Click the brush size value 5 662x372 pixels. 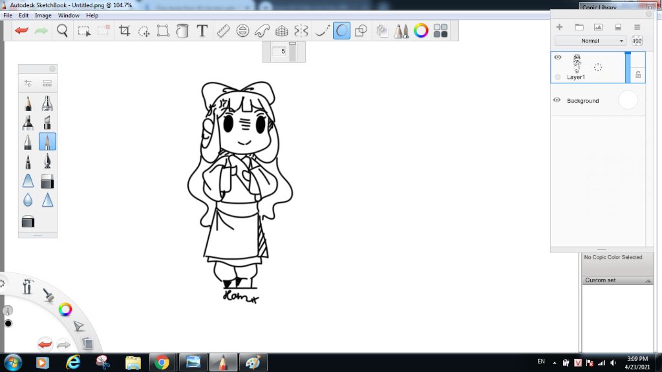[280, 51]
